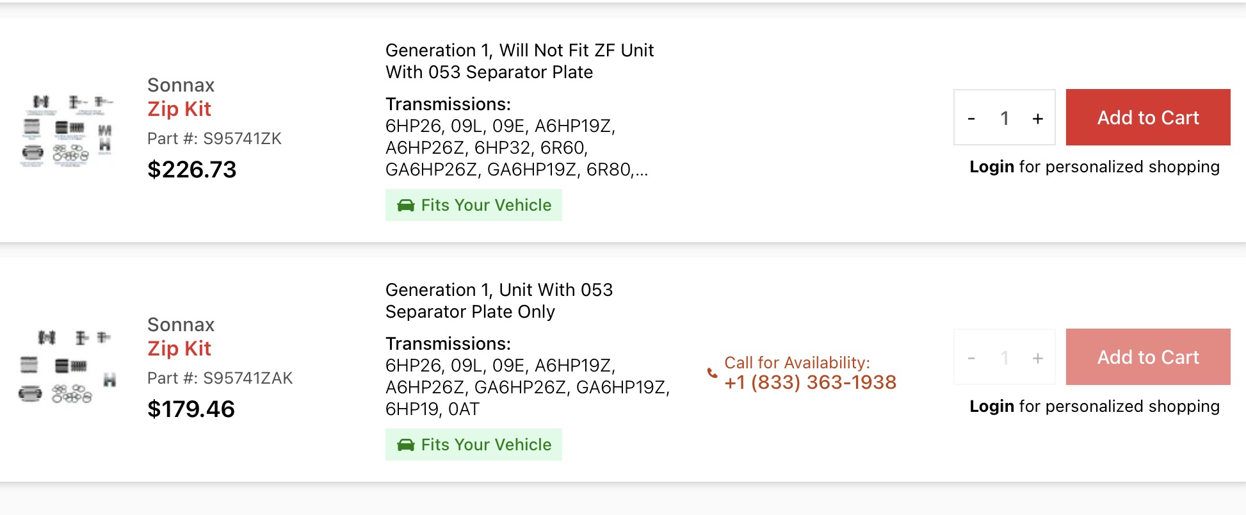Click the quantity field for part S95741ZK
The image size is (1246, 515).
[x=1005, y=118]
